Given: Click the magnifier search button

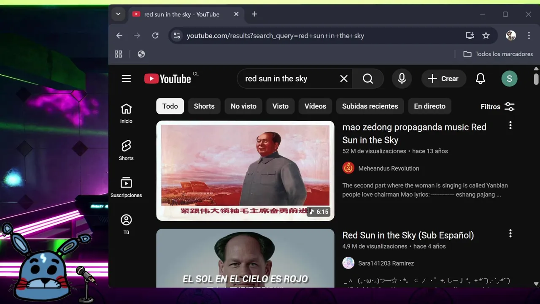Looking at the screenshot, I should pyautogui.click(x=368, y=79).
